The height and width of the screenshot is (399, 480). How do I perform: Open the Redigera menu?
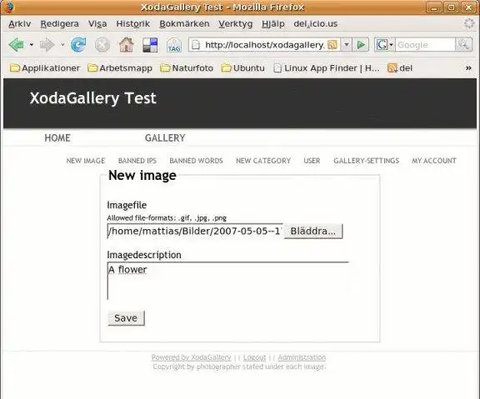pos(60,23)
